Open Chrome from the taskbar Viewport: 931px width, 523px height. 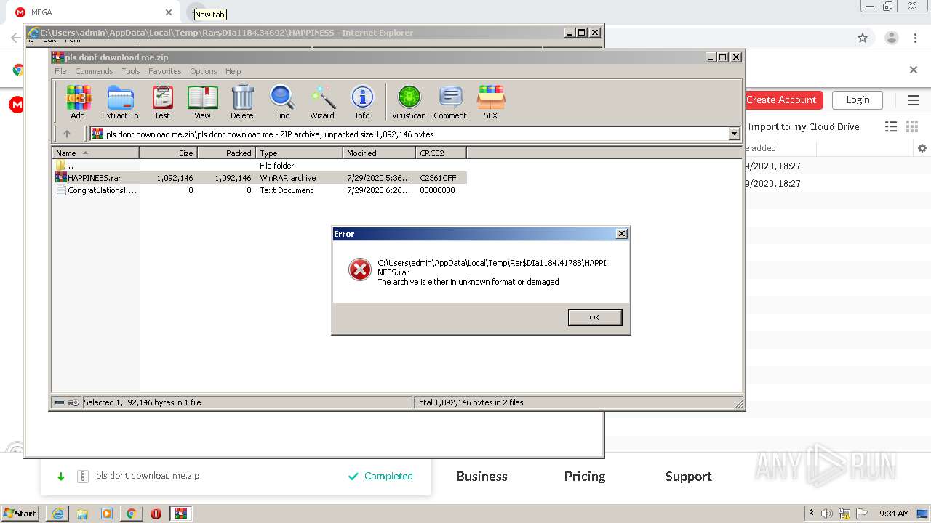[x=131, y=514]
